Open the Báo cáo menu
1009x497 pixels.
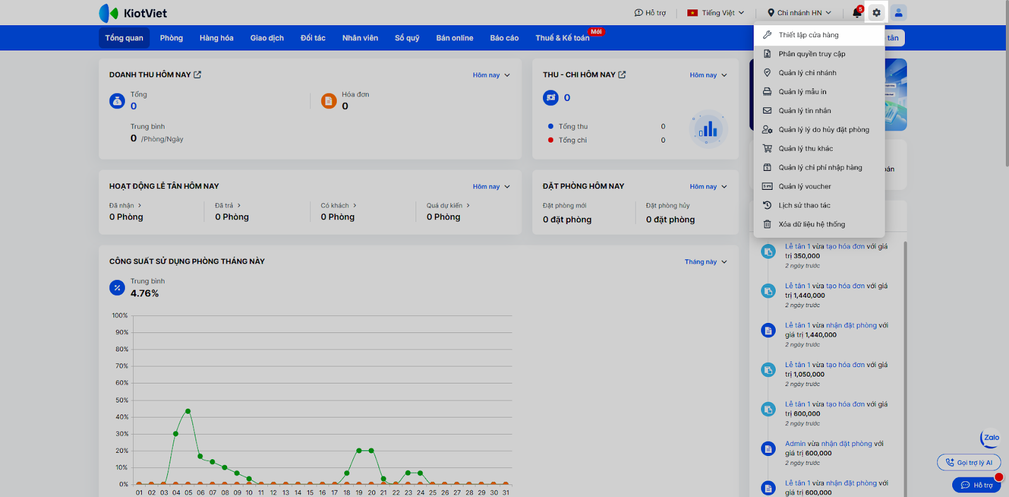504,38
